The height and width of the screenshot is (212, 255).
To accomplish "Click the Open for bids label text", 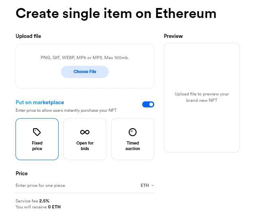I will coord(85,146).
